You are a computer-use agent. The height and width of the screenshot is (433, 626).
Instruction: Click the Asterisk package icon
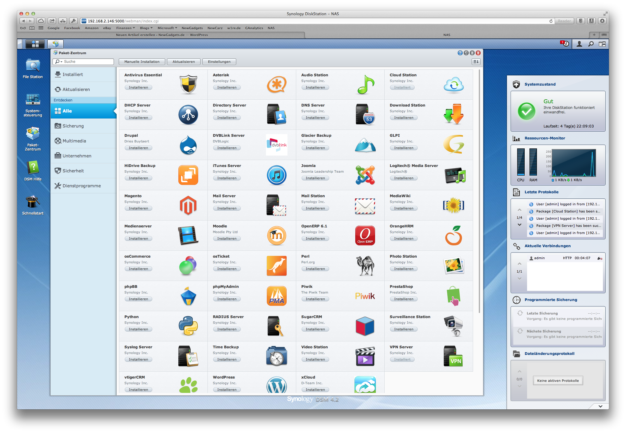tap(276, 84)
